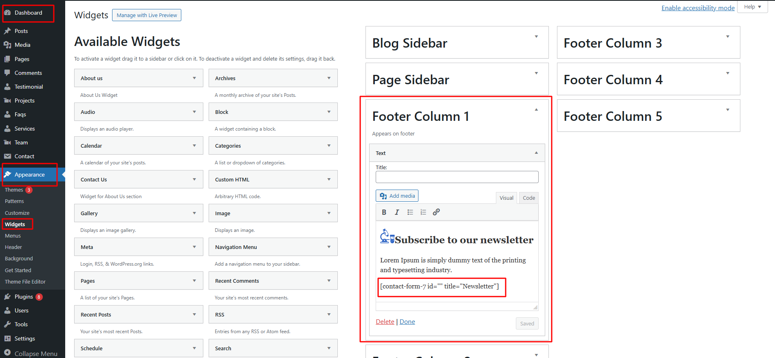775x358 pixels.
Task: Open the Get Started submenu item
Action: point(18,270)
